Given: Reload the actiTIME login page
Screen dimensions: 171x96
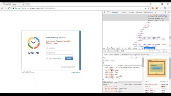Looking at the screenshot, I should click(x=9, y=8).
